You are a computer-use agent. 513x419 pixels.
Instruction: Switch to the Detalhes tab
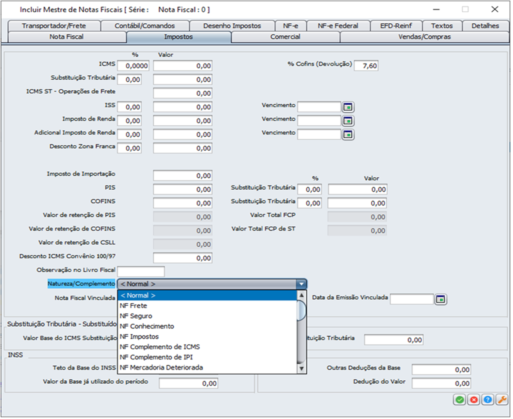point(485,26)
